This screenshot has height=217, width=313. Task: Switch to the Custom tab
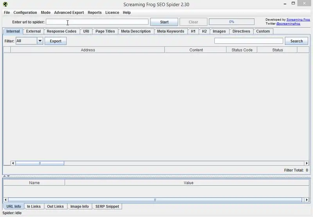(x=263, y=31)
